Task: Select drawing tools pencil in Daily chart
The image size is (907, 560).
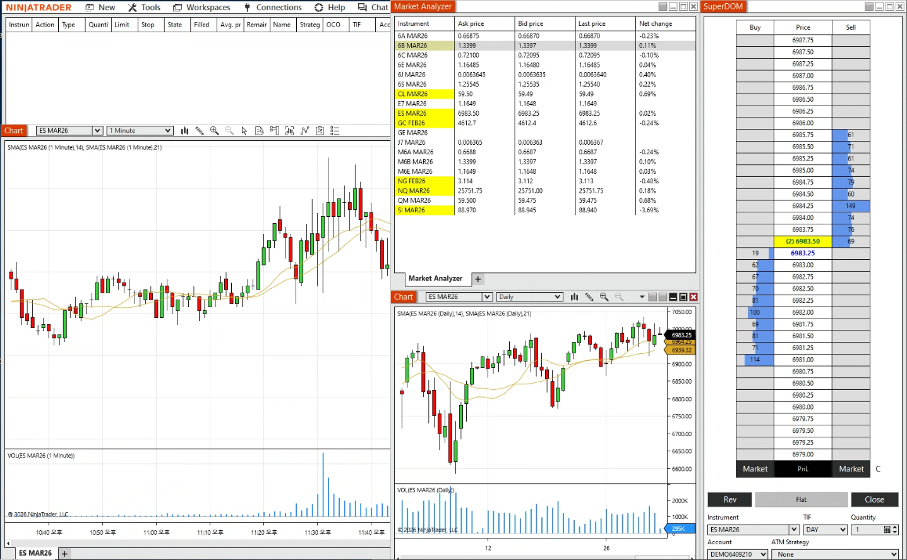Action: (x=589, y=297)
